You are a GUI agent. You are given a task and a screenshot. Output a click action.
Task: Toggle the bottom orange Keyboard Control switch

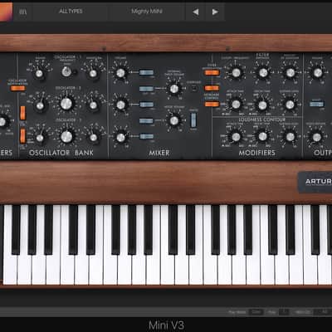[x=212, y=104]
